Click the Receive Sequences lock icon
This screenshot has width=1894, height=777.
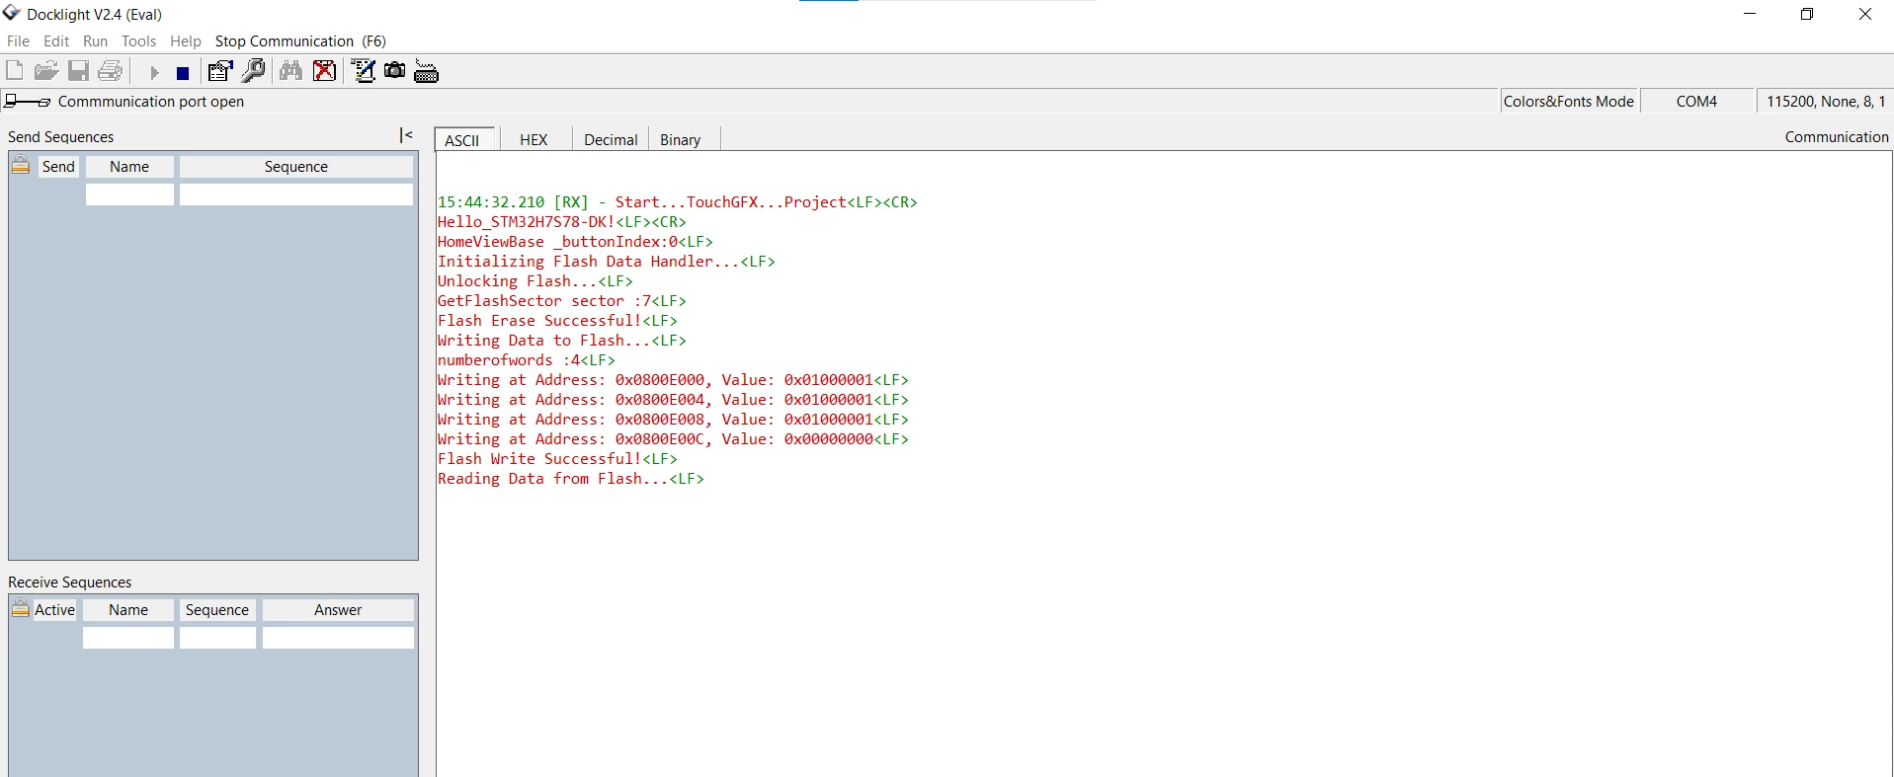click(x=21, y=609)
